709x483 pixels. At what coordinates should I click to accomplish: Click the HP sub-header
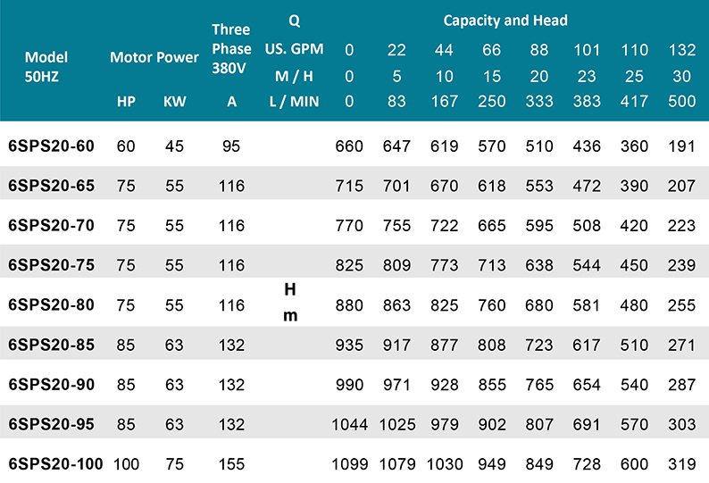click(126, 102)
